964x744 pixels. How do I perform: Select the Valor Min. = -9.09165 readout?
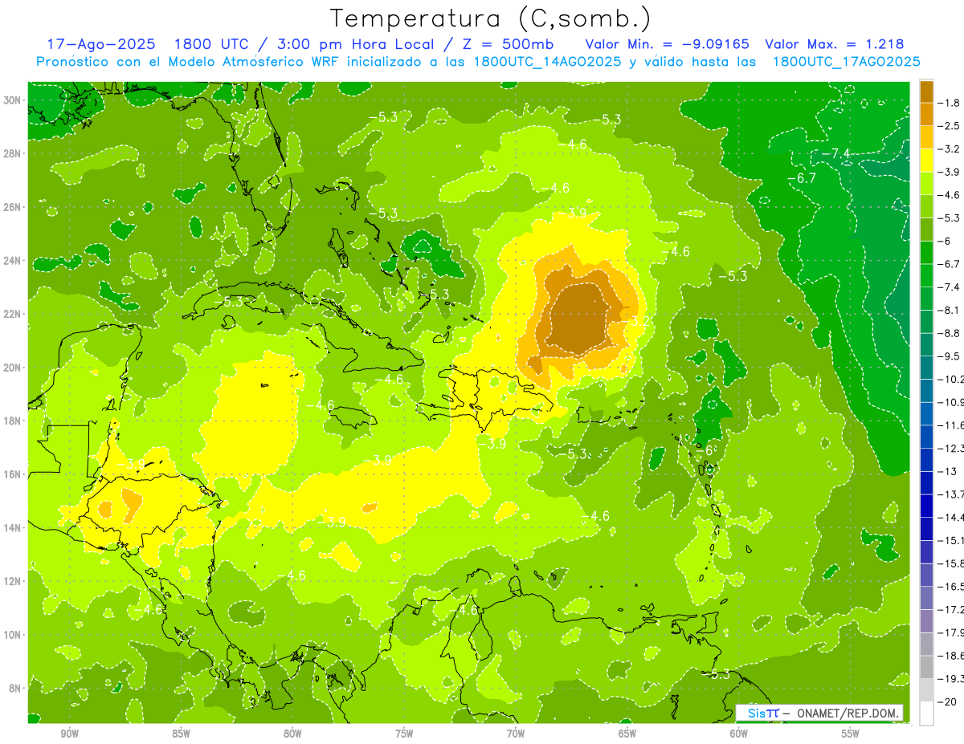[668, 45]
